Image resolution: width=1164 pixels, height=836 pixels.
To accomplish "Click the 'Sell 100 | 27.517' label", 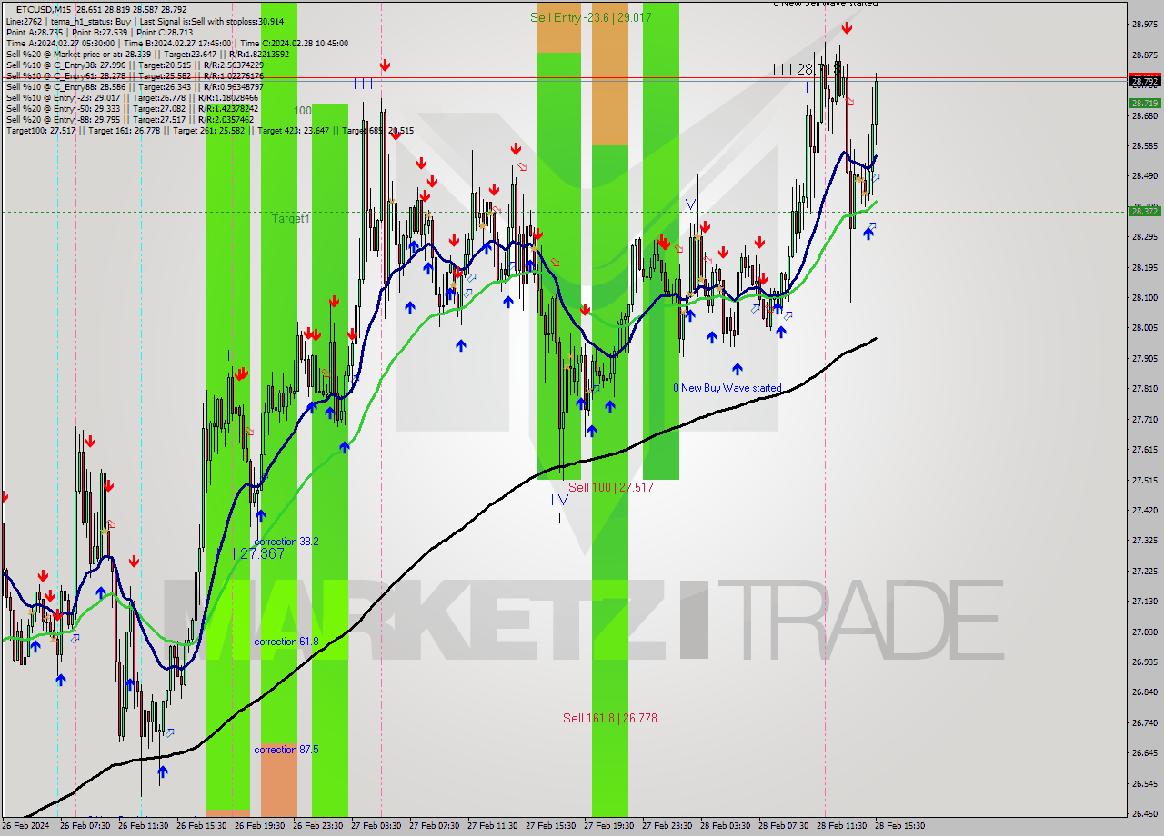I will 610,488.
